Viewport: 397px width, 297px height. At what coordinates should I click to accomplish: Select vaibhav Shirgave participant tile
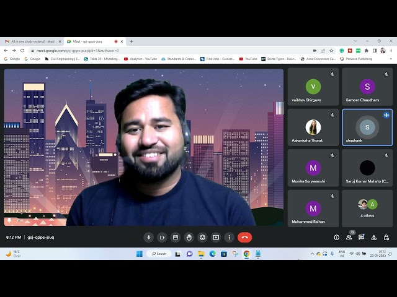tap(313, 87)
